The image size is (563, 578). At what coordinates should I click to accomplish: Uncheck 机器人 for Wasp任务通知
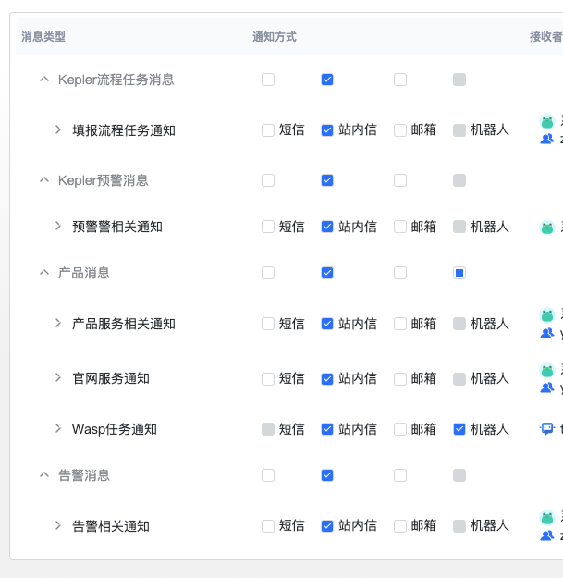click(x=459, y=429)
